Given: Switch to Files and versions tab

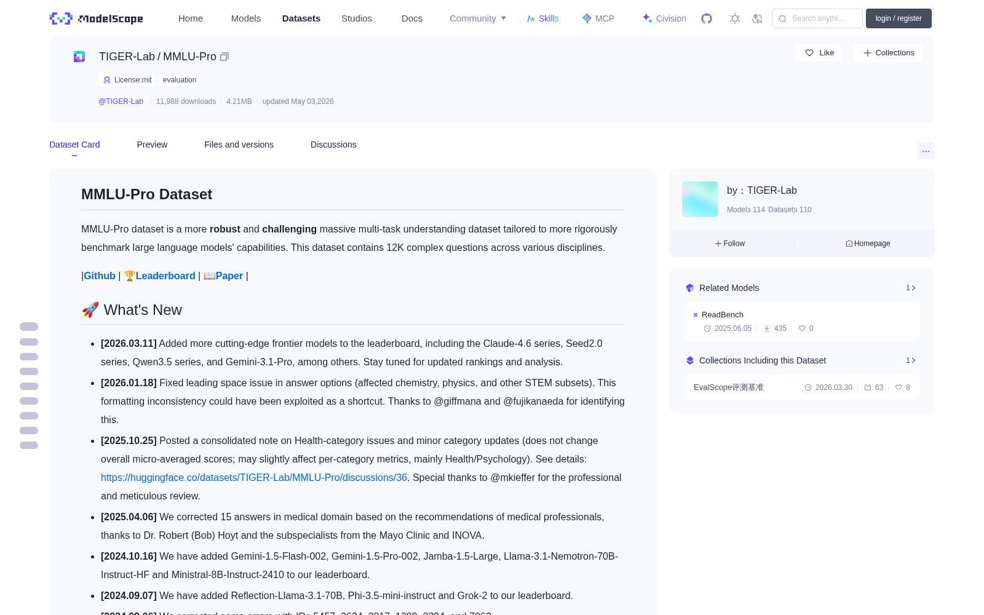Looking at the screenshot, I should pyautogui.click(x=239, y=145).
